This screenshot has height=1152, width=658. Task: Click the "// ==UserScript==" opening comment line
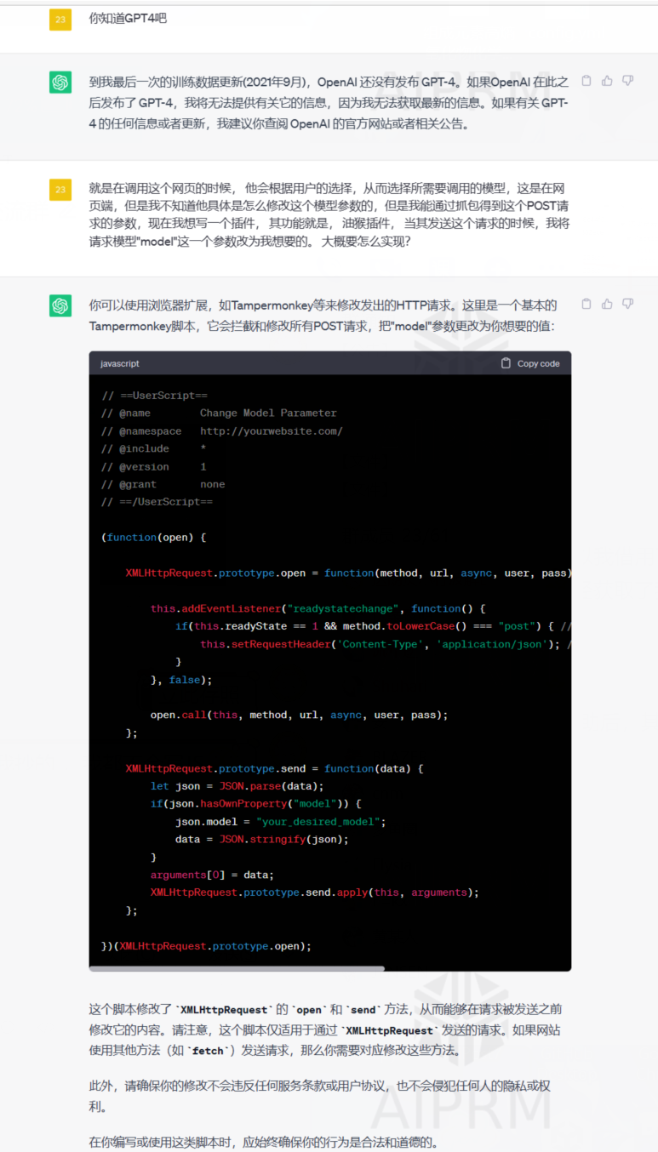pos(154,396)
